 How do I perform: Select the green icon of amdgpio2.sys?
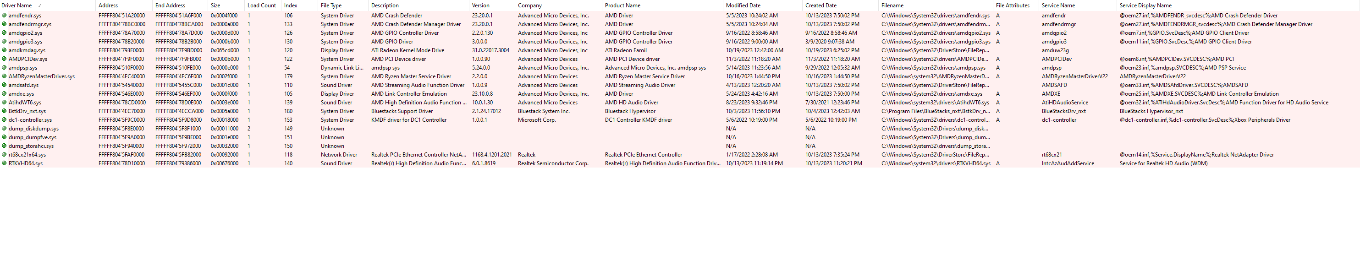(x=4, y=32)
